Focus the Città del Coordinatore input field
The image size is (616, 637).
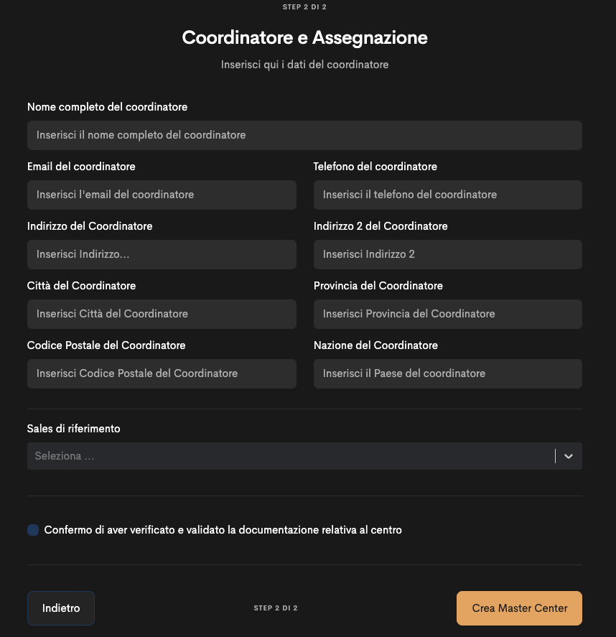(x=162, y=314)
